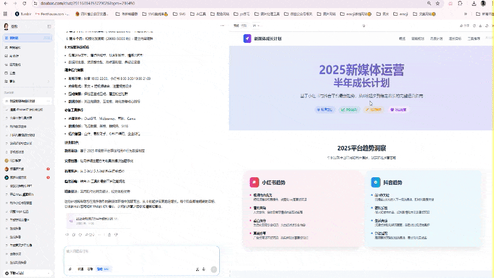The height and width of the screenshot is (278, 494).
Task: Go forward in the browser
Action: point(15,3)
